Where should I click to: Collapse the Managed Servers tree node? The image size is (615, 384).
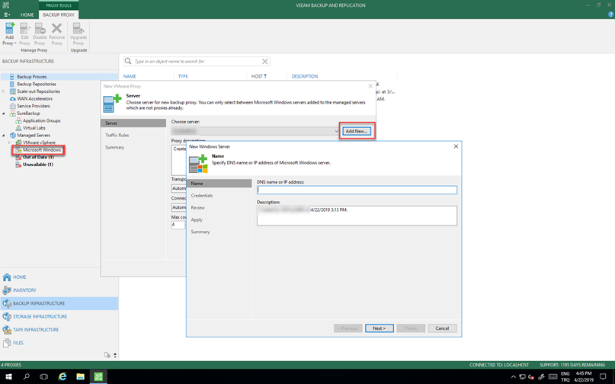click(x=4, y=136)
